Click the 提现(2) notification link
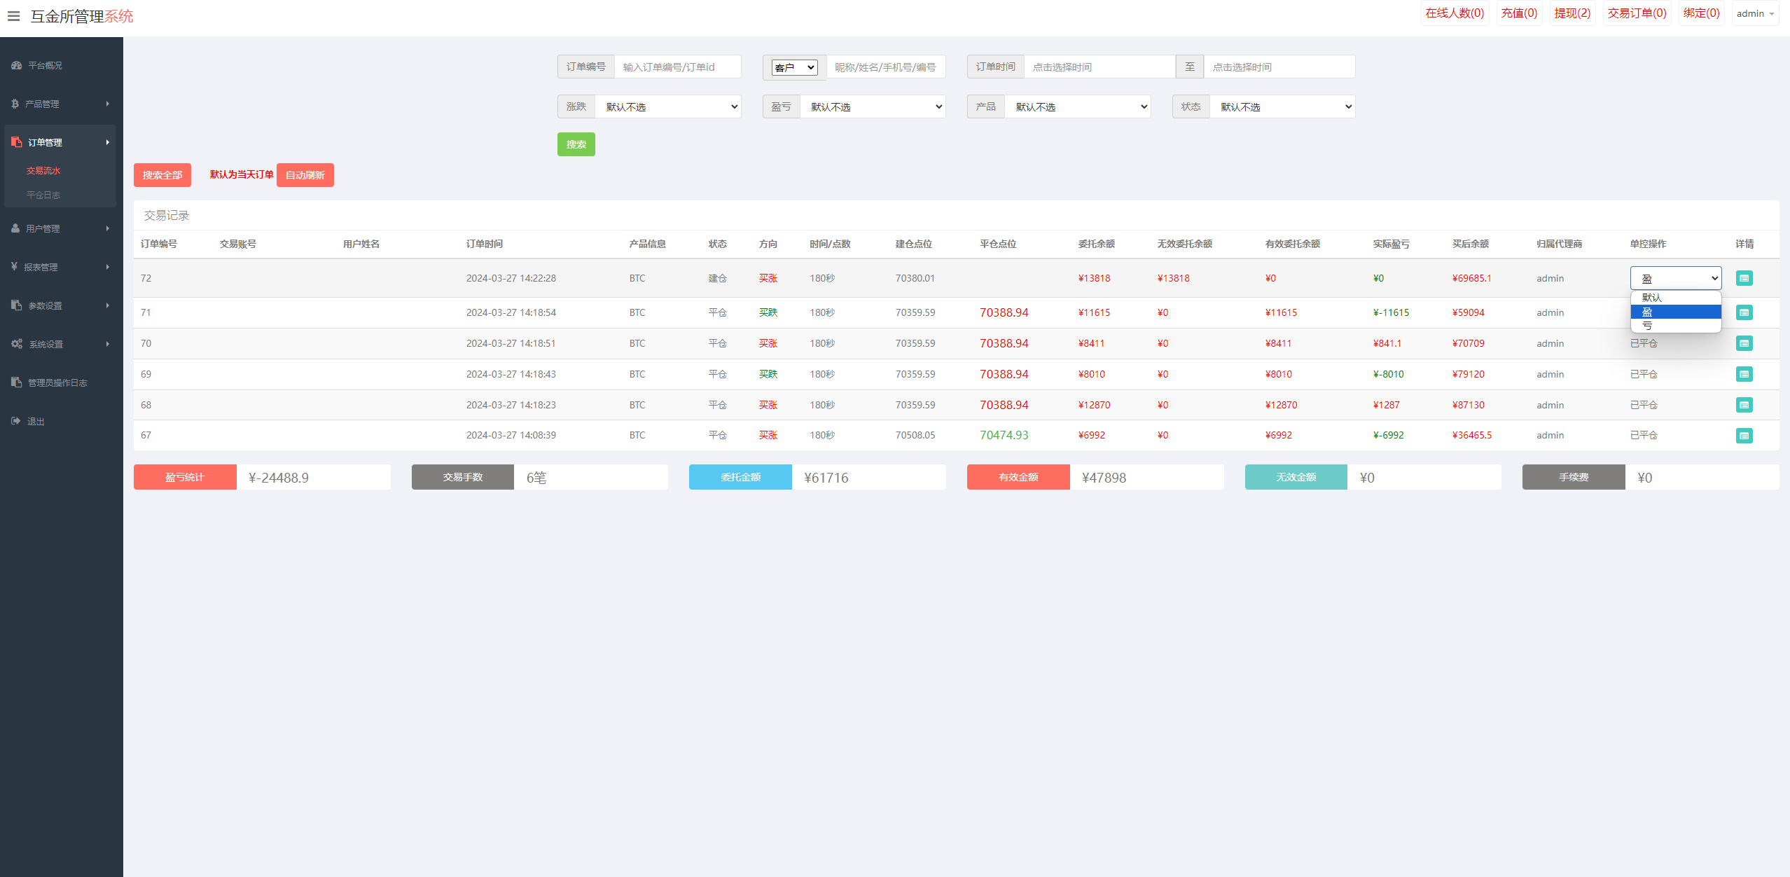Viewport: 1790px width, 877px height. coord(1572,13)
